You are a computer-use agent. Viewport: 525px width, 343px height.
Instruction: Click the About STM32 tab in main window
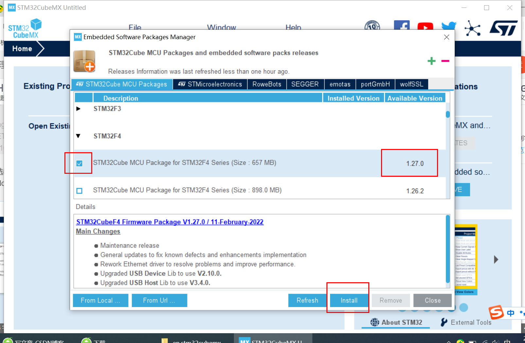click(396, 322)
